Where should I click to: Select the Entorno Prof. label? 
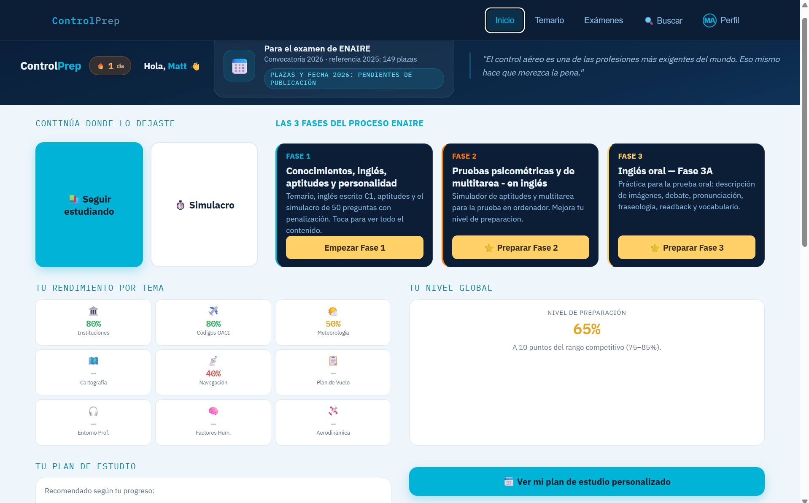point(93,433)
